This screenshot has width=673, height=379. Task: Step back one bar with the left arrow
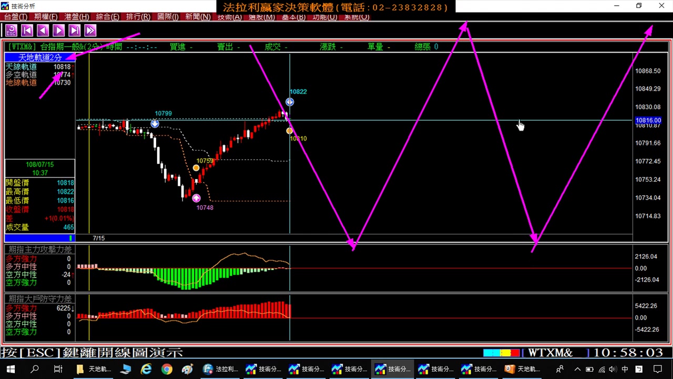43,30
